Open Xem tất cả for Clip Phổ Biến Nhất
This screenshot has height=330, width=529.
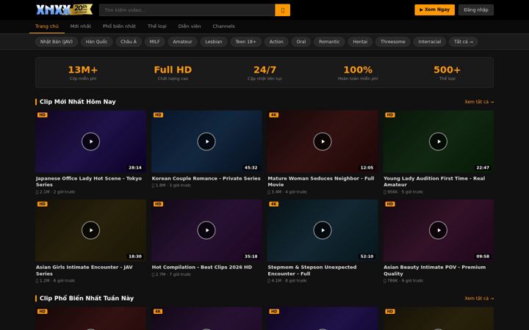(x=479, y=298)
